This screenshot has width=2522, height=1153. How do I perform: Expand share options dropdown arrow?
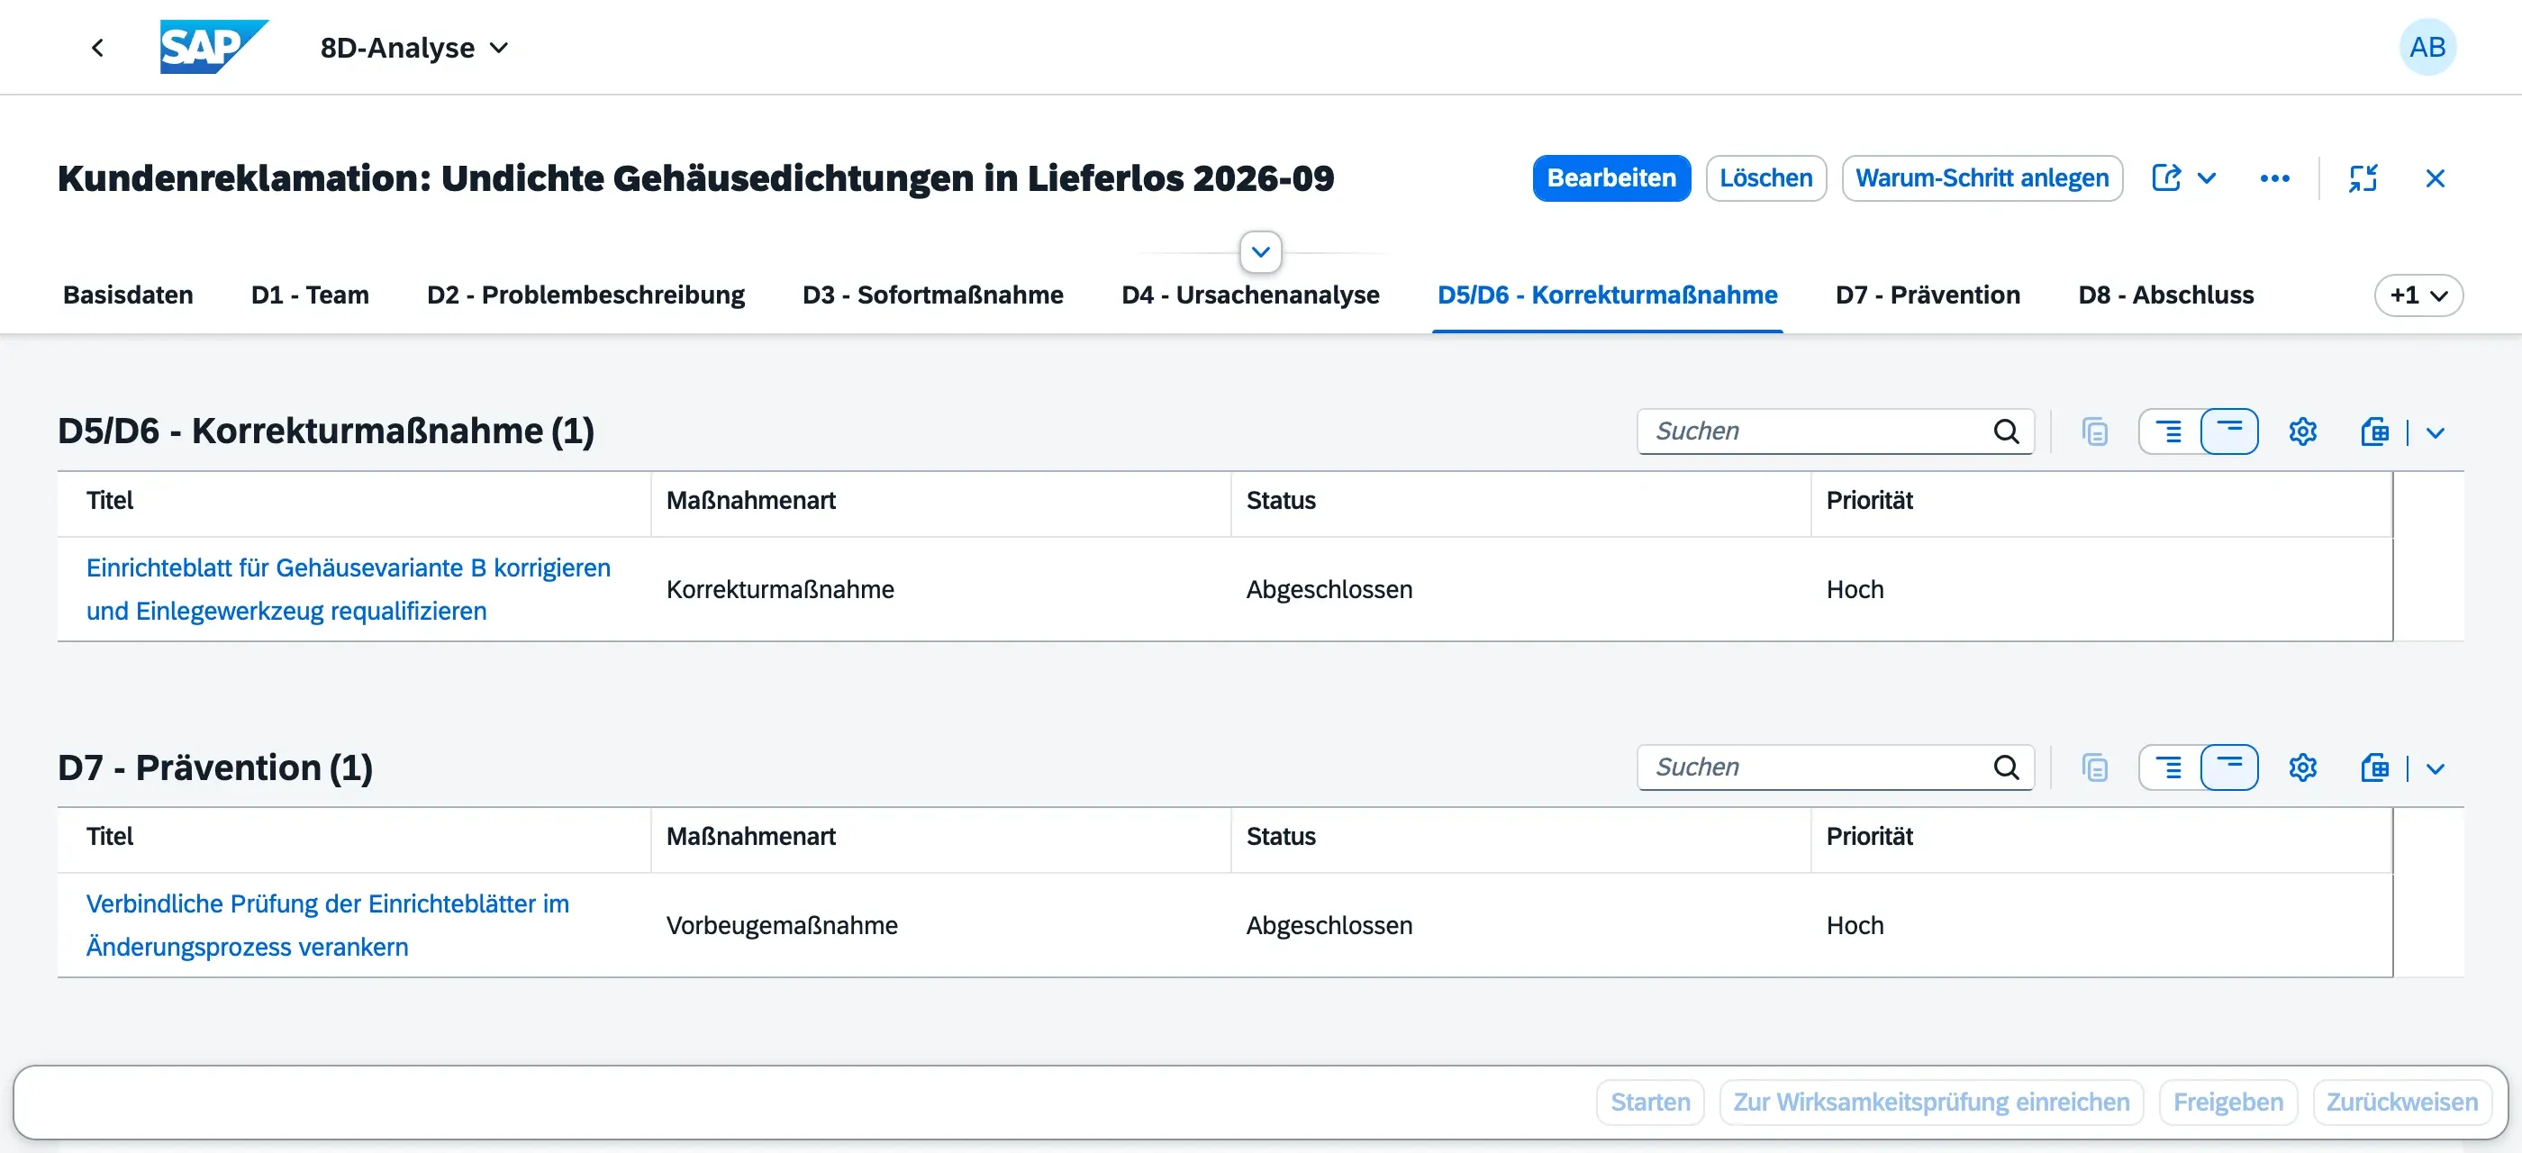point(2206,178)
